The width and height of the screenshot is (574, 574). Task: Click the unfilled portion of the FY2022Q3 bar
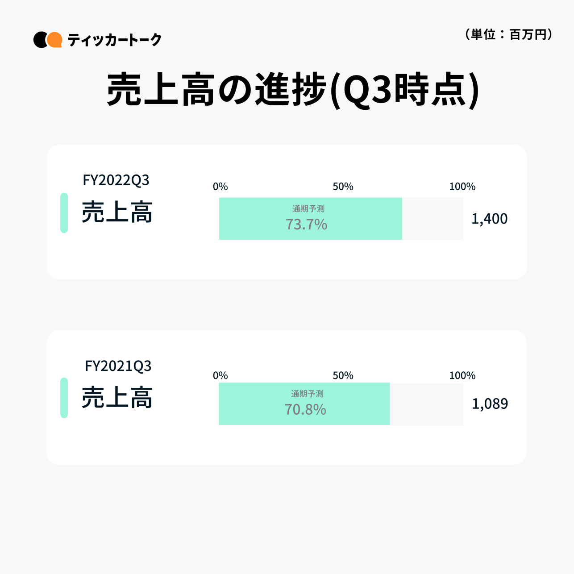point(433,219)
